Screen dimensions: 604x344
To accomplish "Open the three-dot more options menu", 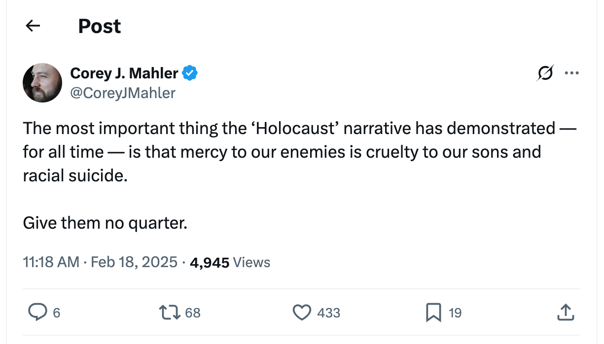I will 572,72.
